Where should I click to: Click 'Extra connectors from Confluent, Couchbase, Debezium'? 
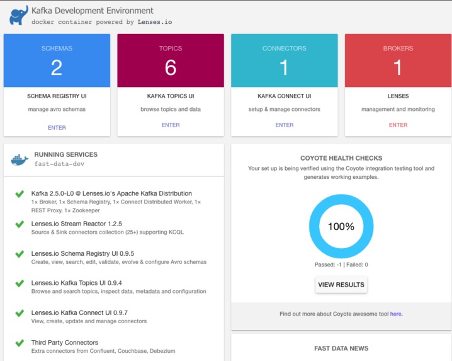[x=103, y=351]
